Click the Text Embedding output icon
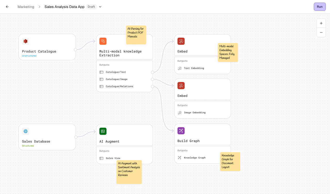 click(x=180, y=68)
